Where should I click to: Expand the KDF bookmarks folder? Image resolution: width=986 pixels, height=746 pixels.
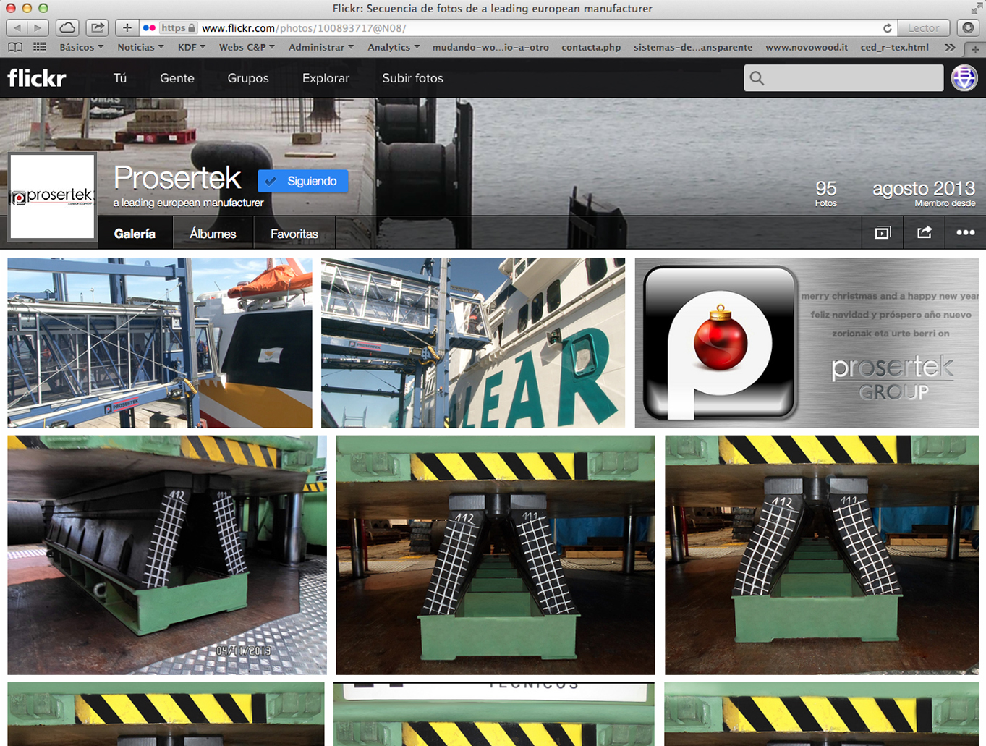pos(192,47)
